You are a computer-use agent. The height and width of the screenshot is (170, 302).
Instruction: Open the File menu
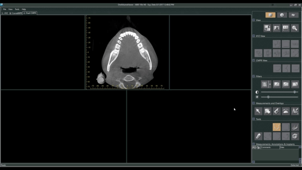[4, 9]
